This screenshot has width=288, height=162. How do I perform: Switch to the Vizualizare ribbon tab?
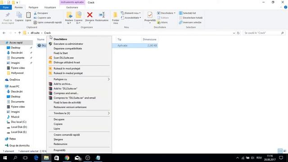pyautogui.click(x=50, y=7)
